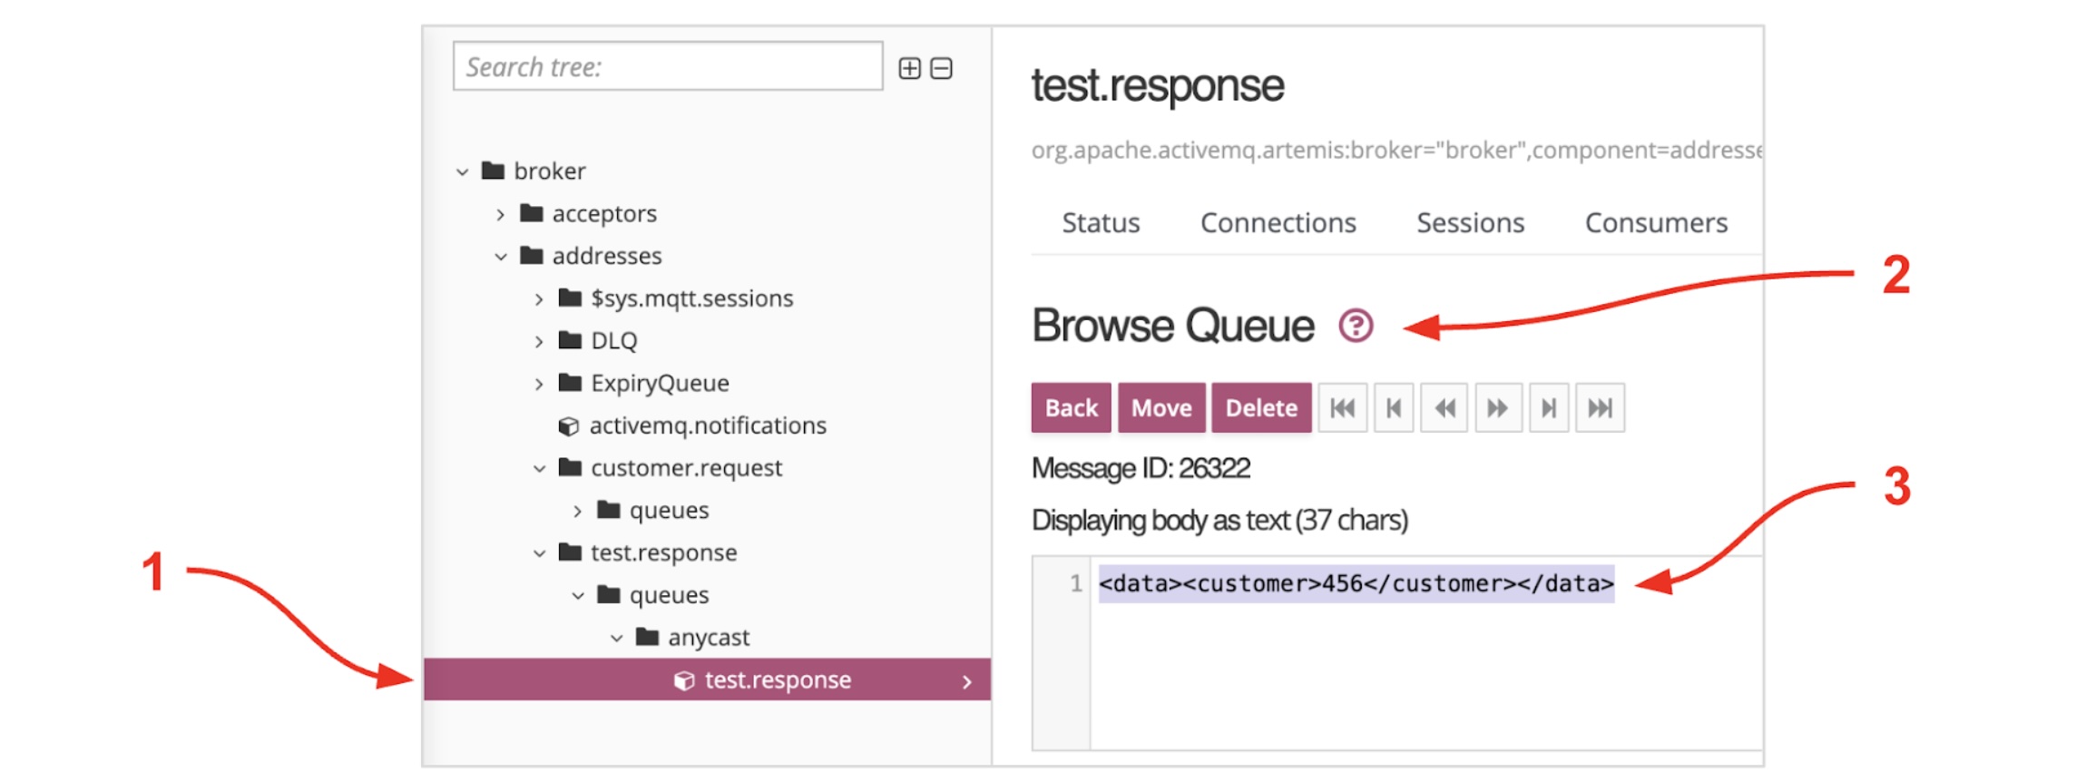This screenshot has height=782, width=2076.
Task: Skip backward through messages with rewind icon
Action: (1444, 408)
